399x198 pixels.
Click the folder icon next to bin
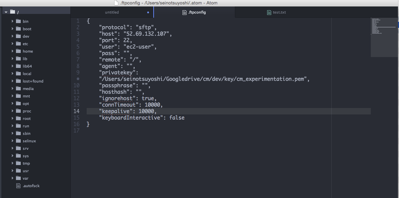tap(18, 21)
